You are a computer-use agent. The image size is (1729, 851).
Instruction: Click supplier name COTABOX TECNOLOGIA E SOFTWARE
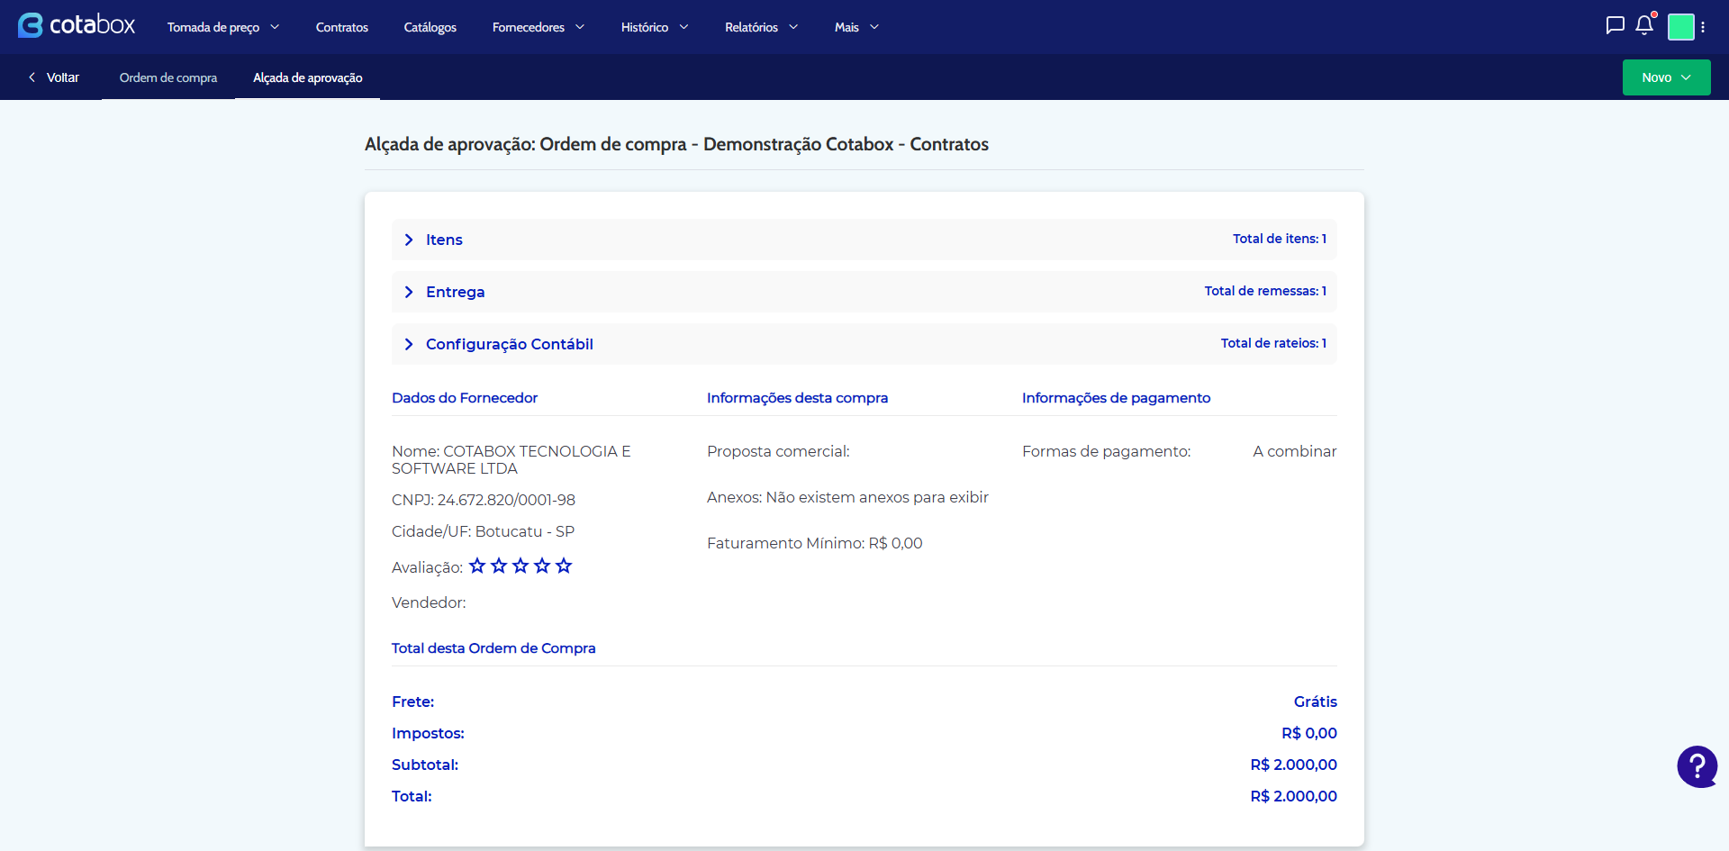pos(511,459)
